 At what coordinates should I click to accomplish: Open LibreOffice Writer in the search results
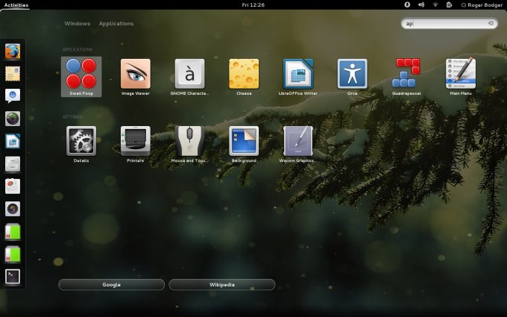point(298,77)
